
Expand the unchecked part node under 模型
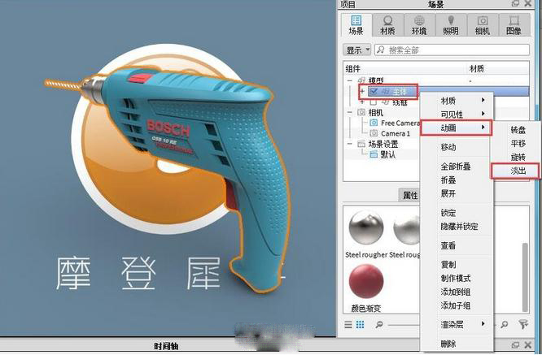point(363,102)
